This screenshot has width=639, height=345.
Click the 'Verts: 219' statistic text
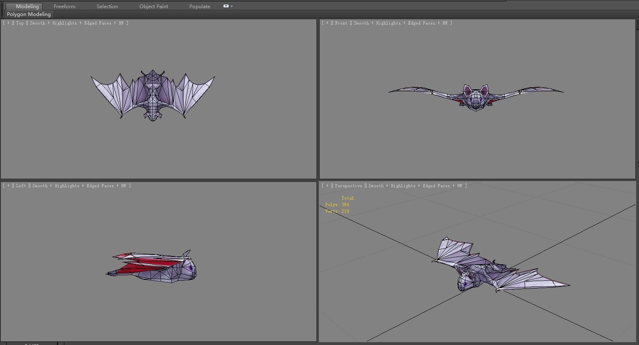click(337, 211)
